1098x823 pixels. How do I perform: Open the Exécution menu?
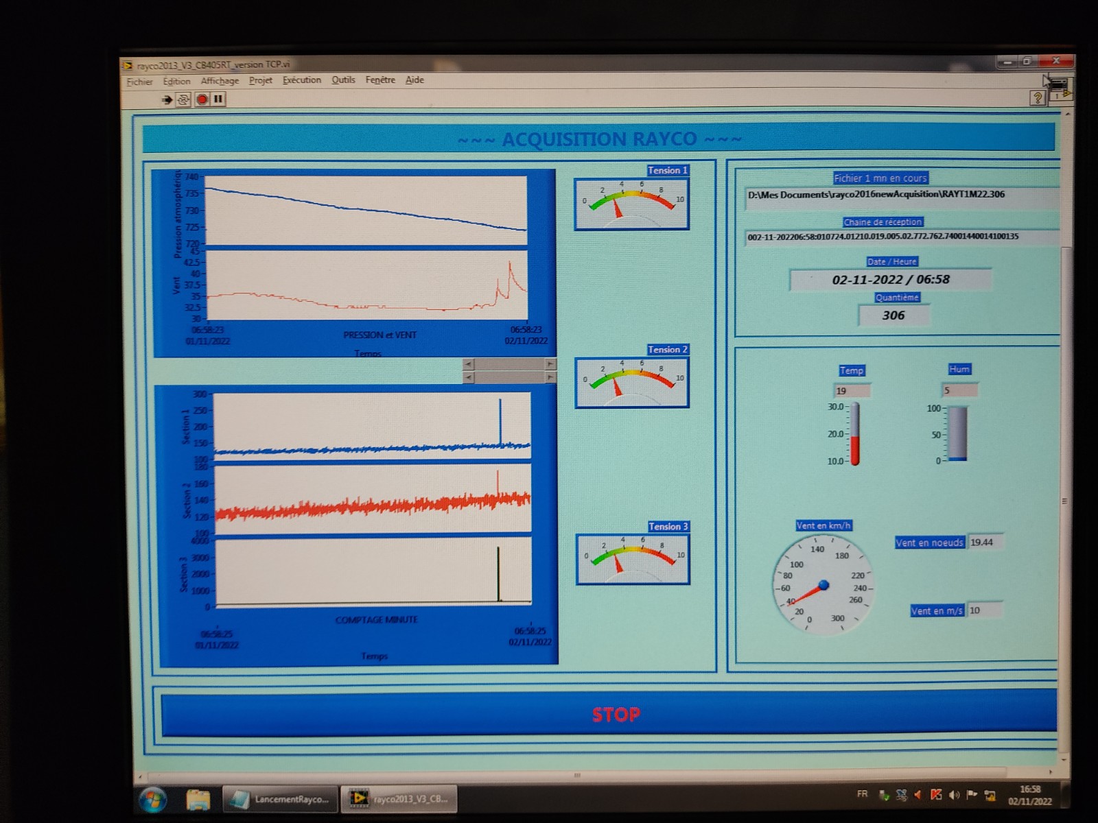click(302, 80)
